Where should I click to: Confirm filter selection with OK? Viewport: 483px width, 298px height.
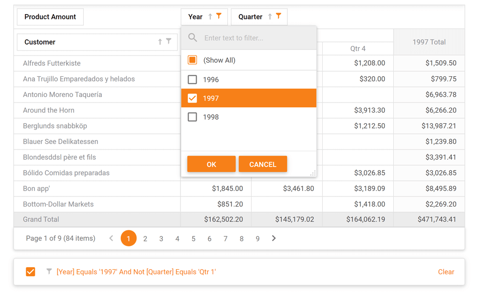click(x=211, y=164)
